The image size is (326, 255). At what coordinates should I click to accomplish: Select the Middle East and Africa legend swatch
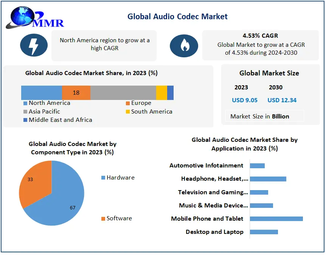pyautogui.click(x=25, y=120)
